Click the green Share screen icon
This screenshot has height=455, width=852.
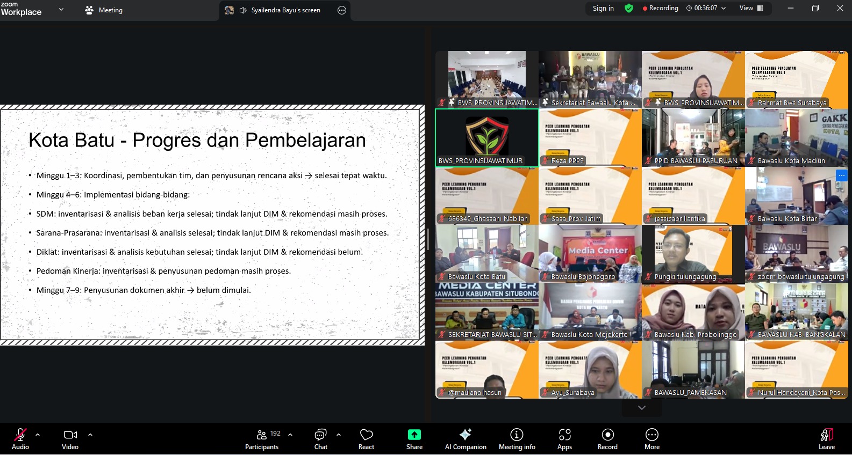[414, 435]
